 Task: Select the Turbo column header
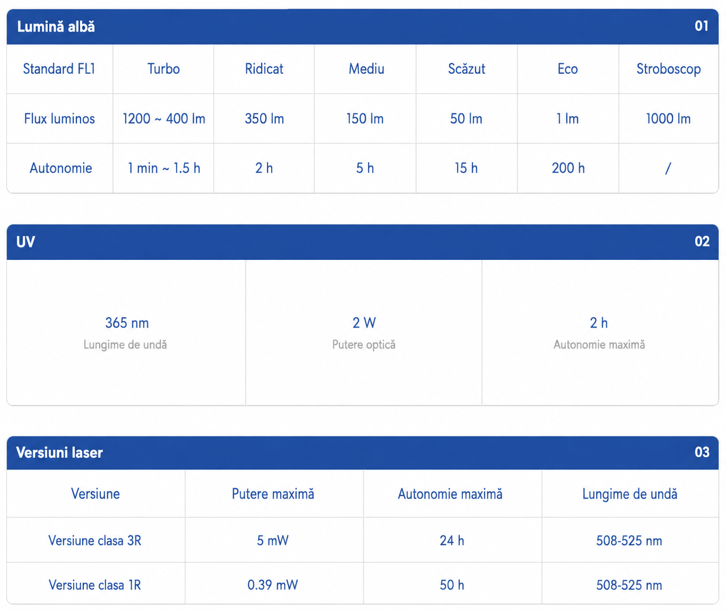pyautogui.click(x=163, y=69)
